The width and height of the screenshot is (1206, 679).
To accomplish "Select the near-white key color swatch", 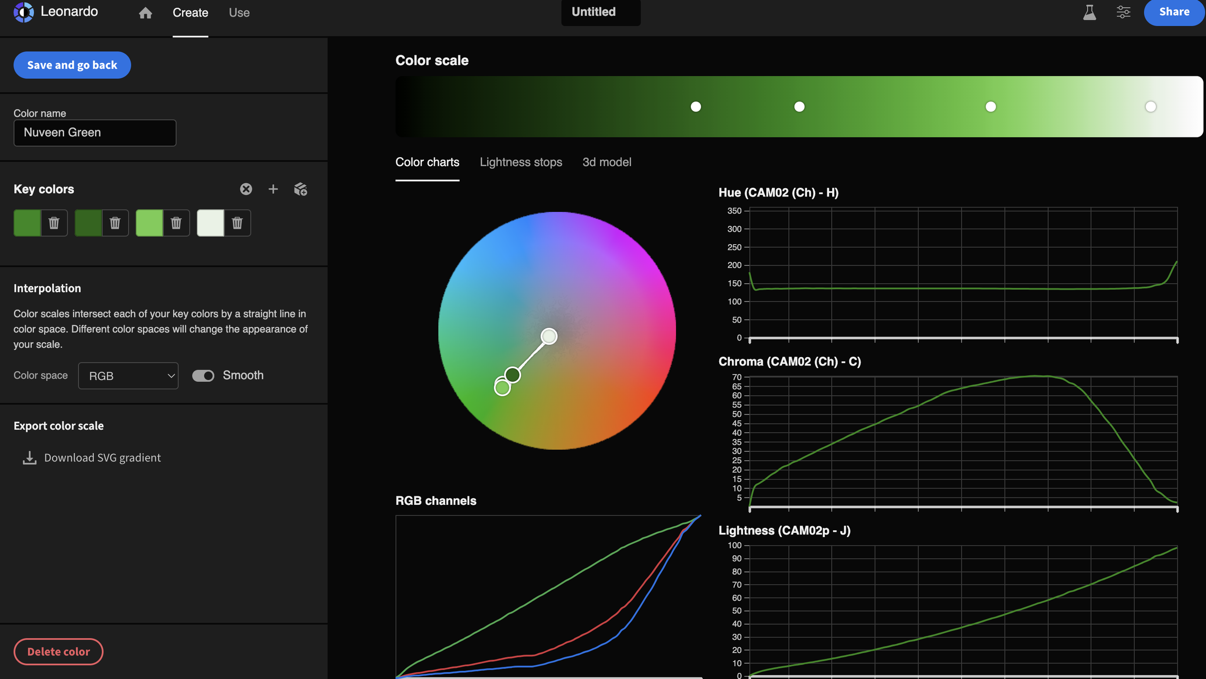I will click(x=210, y=223).
